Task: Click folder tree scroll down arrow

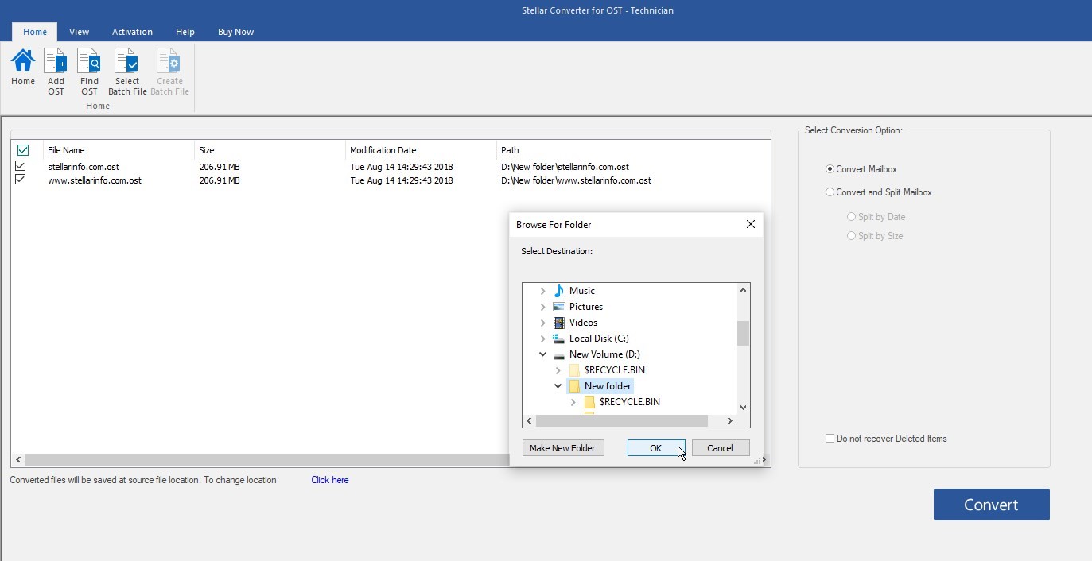Action: 743,408
